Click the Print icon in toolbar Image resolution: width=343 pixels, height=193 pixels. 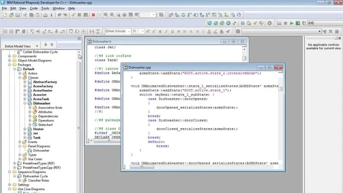(x=45, y=15)
